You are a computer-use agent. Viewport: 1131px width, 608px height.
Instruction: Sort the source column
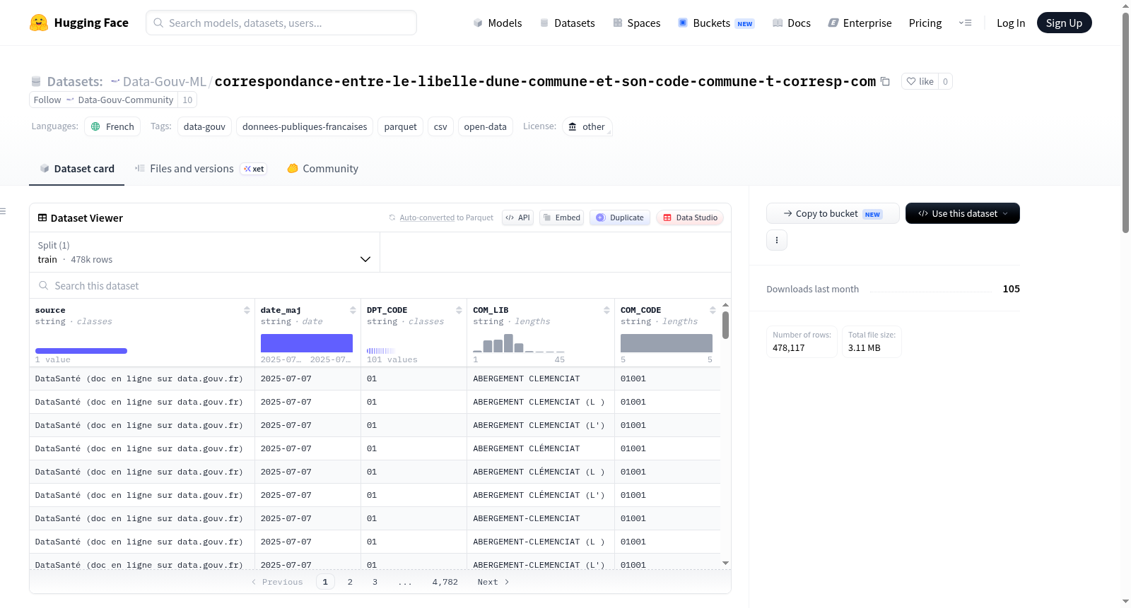(247, 310)
